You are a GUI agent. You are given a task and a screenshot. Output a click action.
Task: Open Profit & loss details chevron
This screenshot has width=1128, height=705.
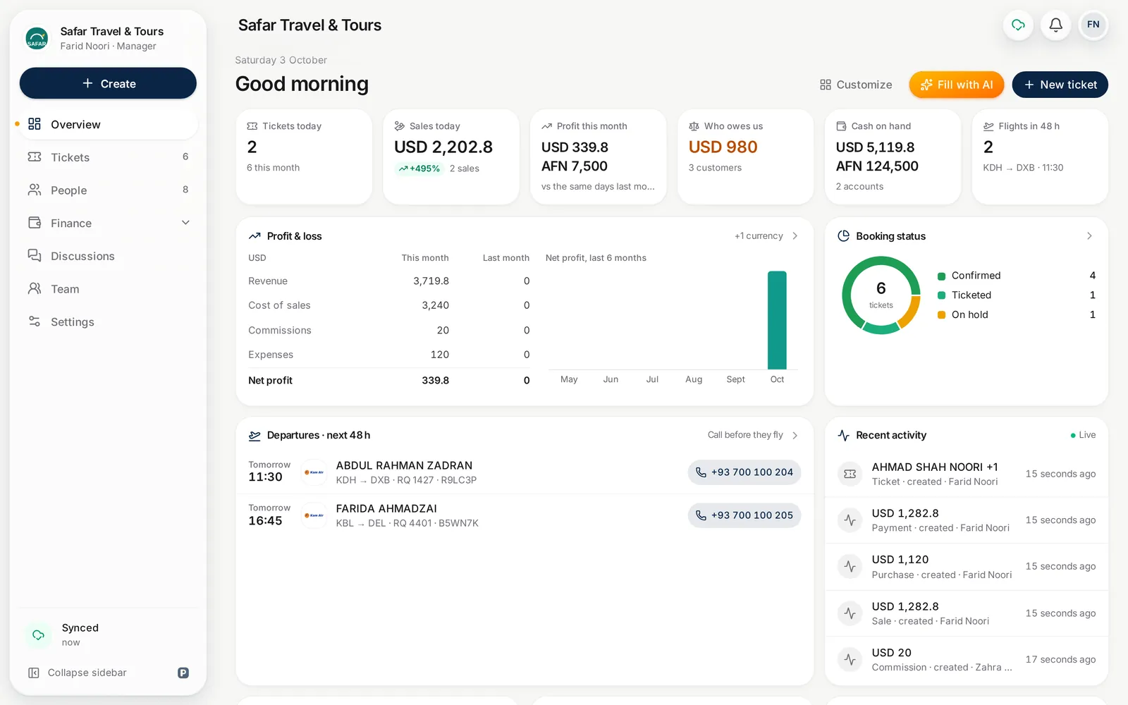click(x=795, y=236)
